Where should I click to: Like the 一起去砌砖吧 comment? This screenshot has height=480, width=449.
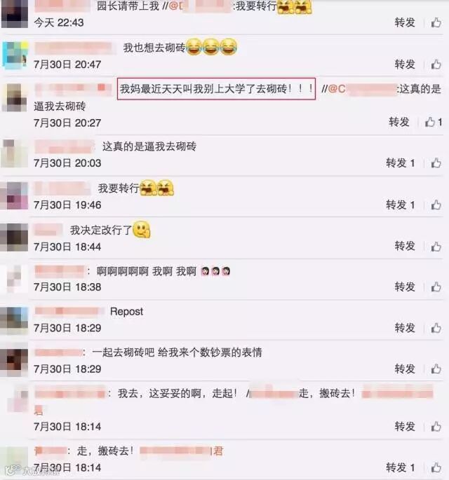tap(436, 369)
